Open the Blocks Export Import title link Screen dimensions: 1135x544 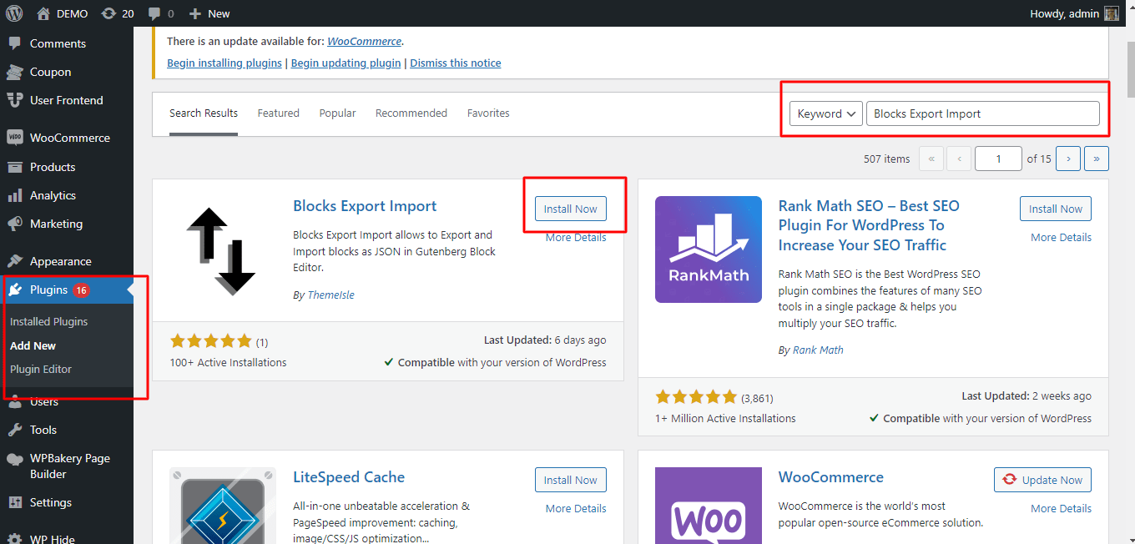[365, 206]
